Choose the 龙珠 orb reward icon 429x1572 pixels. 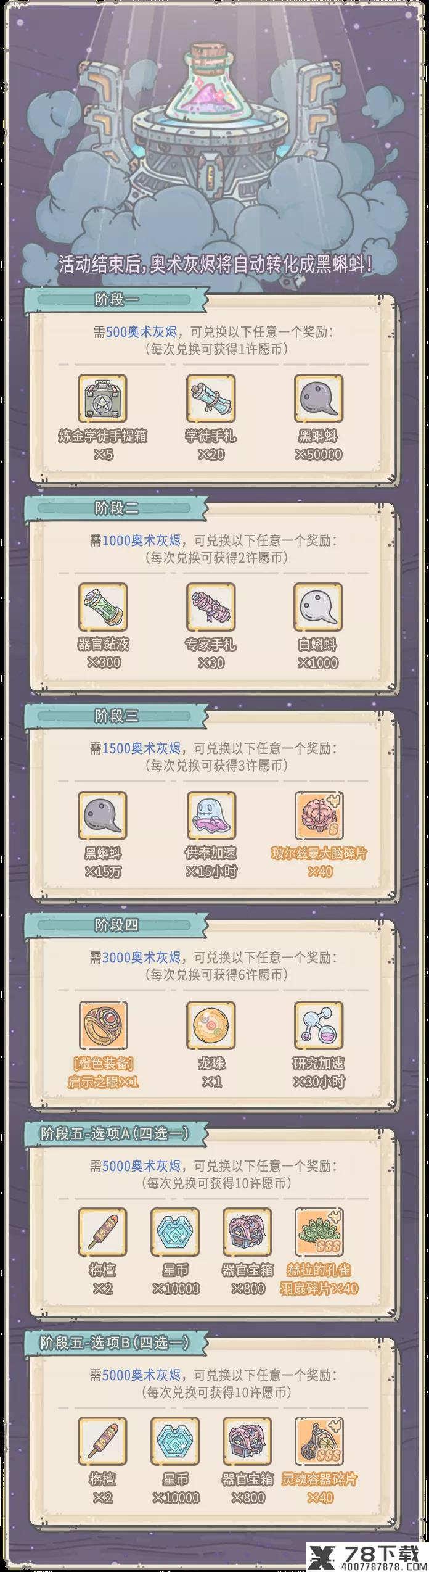pos(211,1024)
